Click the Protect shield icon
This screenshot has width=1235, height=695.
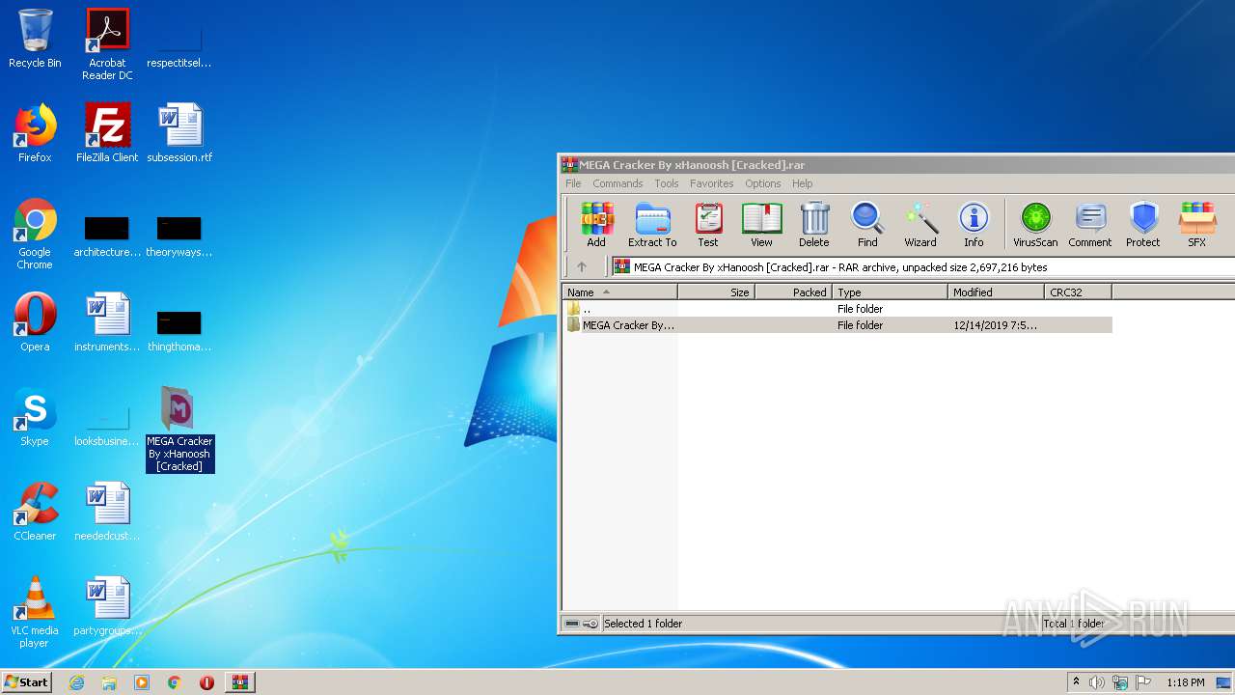point(1143,224)
